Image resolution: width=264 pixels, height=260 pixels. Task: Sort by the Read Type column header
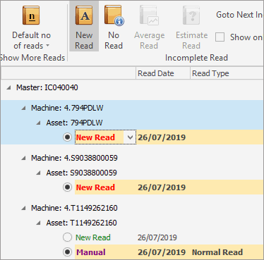227,73
